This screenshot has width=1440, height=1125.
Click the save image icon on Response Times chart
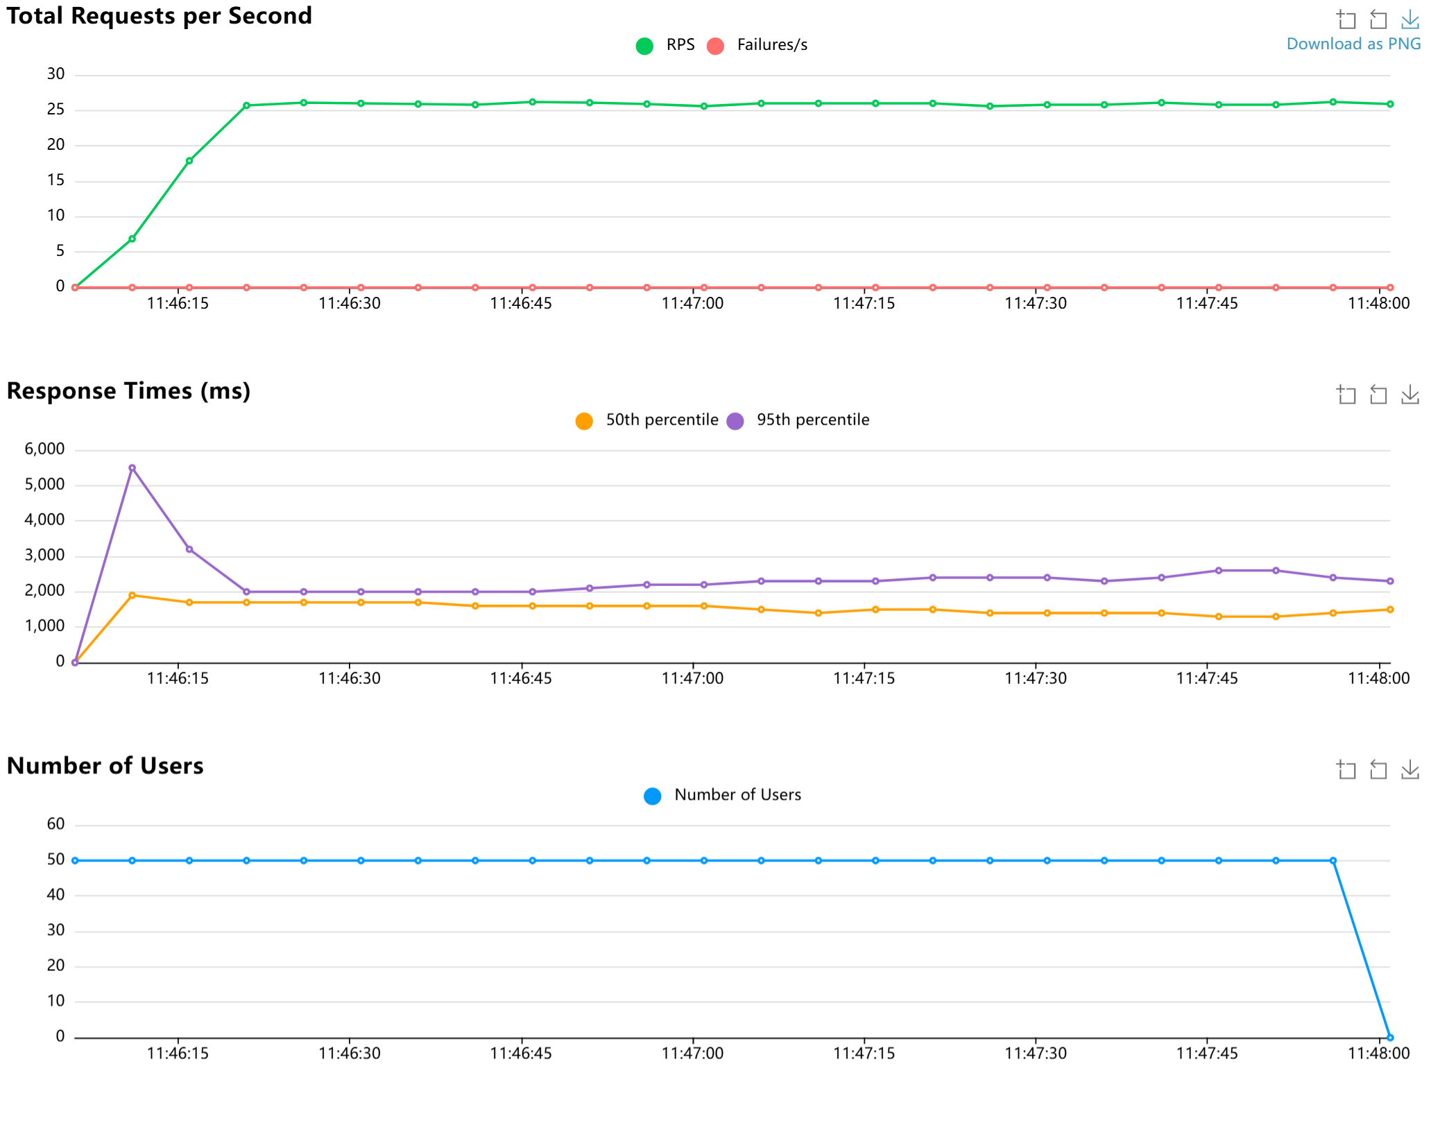click(x=1409, y=394)
